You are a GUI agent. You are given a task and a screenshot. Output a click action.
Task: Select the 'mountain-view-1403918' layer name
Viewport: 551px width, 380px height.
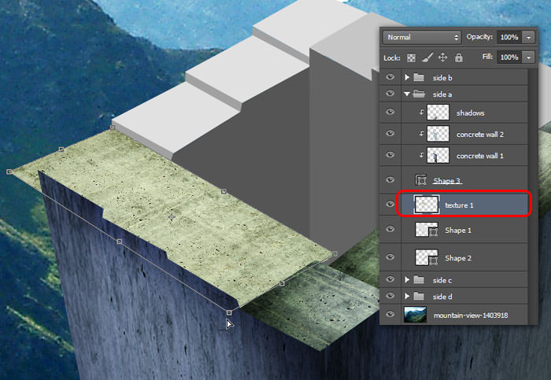pos(471,315)
